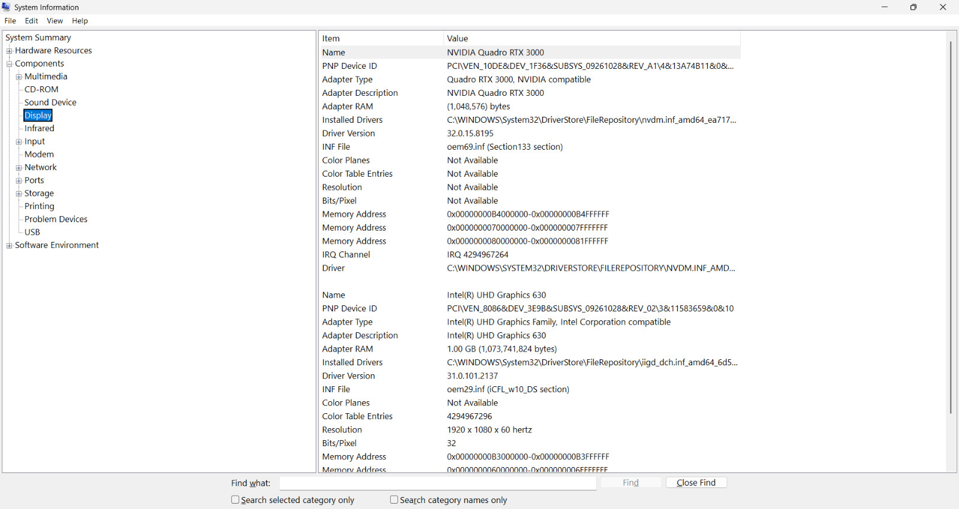Select the Color Table Entries 4294967296 value

pos(469,416)
